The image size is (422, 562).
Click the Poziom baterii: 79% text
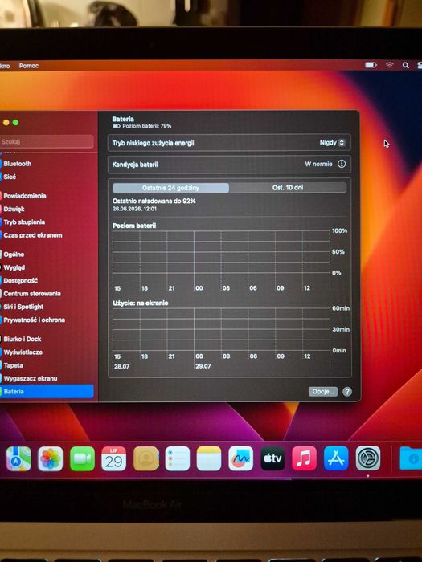[147, 126]
